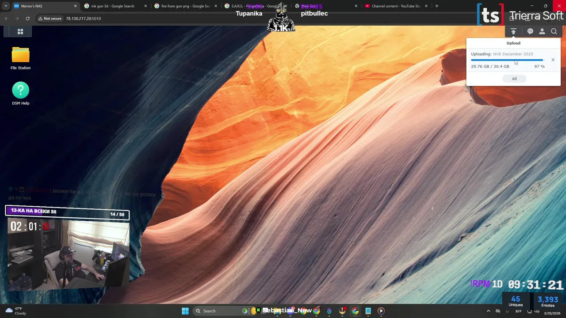
Task: Open the media player taskbar icon
Action: 381,311
